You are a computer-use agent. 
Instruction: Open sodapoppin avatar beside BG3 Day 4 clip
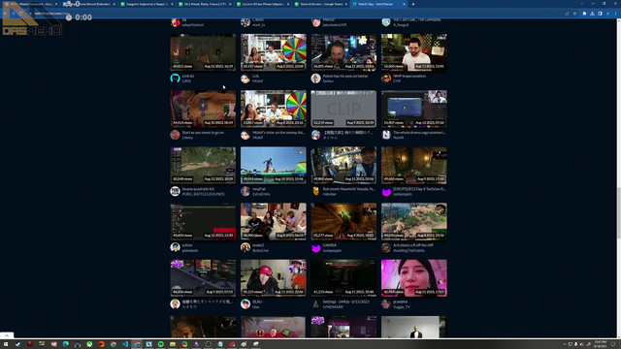point(386,192)
